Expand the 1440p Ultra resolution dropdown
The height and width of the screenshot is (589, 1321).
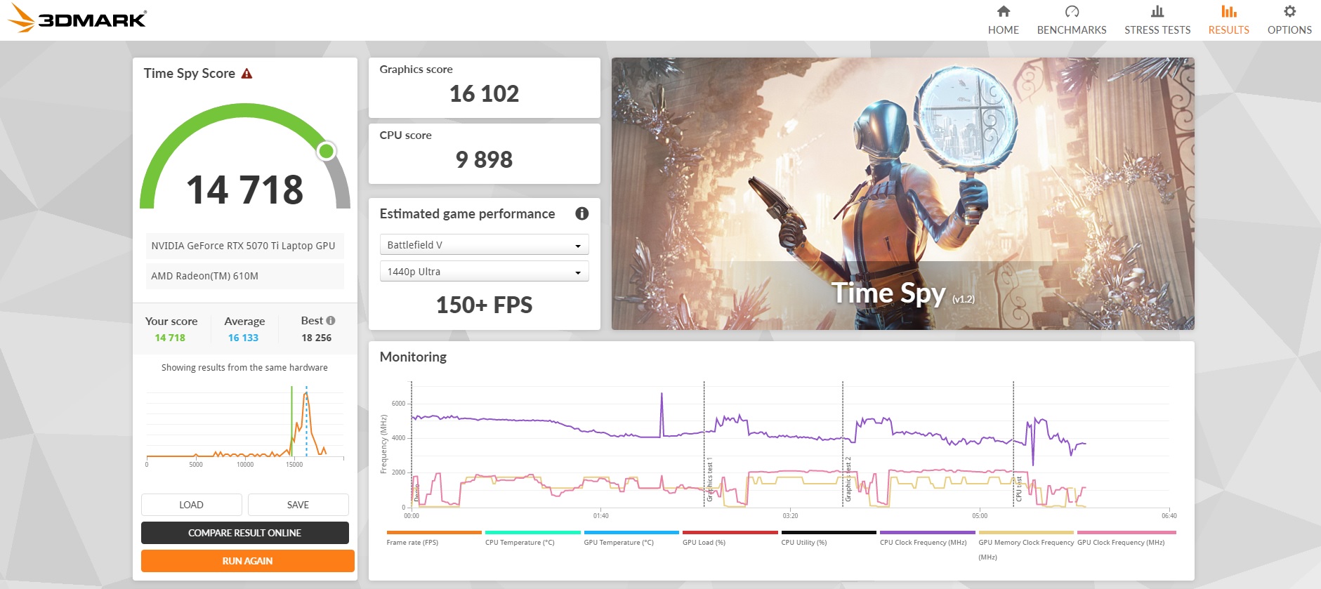[484, 272]
